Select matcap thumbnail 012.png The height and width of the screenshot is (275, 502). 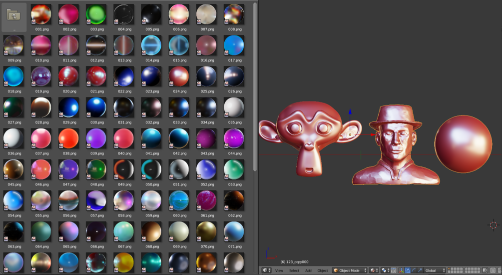coord(96,45)
